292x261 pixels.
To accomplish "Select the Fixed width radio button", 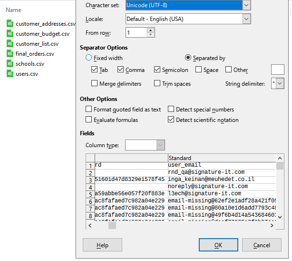I will coord(88,58).
